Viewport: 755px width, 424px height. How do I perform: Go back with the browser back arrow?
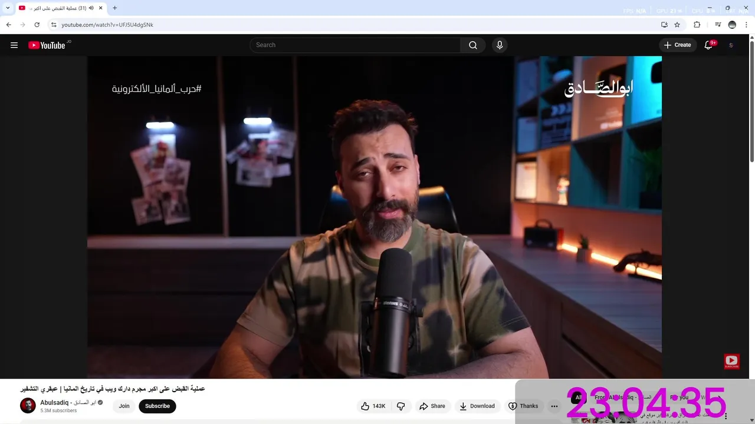coord(8,25)
